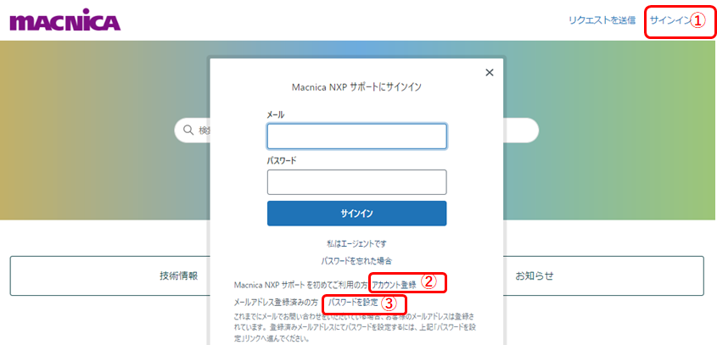
Task: Click the アカウント登録 link
Action: [x=394, y=284]
